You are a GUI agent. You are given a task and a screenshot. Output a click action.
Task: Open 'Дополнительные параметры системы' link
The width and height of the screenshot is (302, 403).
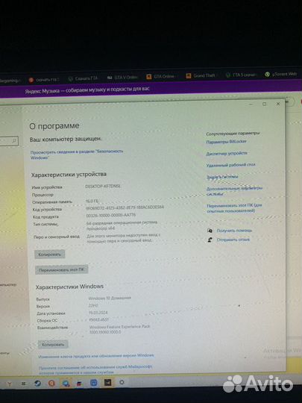tap(234, 191)
